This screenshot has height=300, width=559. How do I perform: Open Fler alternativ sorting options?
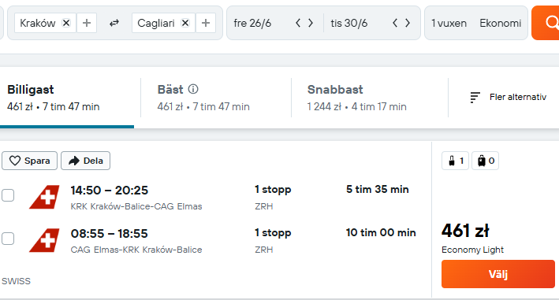508,97
